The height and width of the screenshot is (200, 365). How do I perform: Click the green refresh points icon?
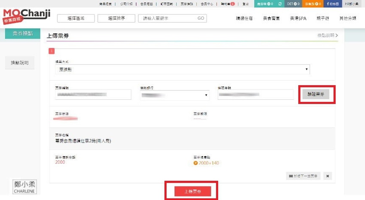tap(280, 3)
